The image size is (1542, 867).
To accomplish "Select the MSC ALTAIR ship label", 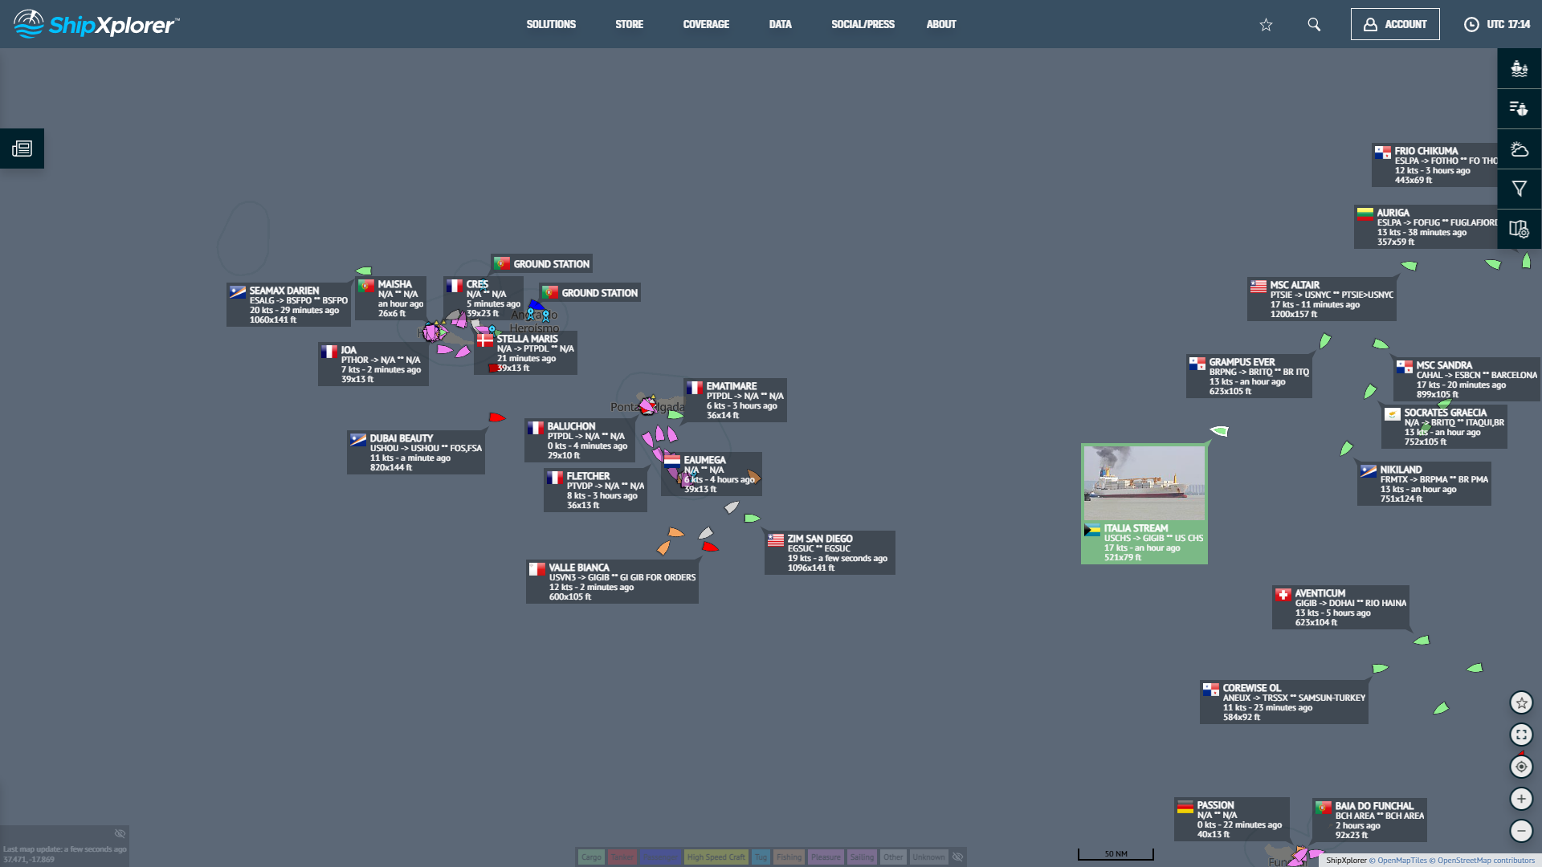I will pos(1322,299).
